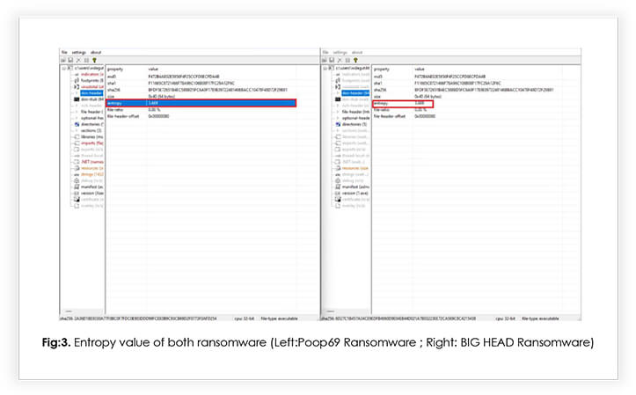Click the open-file toolbar icon, left window
This screenshot has width=636, height=395.
[x=63, y=60]
